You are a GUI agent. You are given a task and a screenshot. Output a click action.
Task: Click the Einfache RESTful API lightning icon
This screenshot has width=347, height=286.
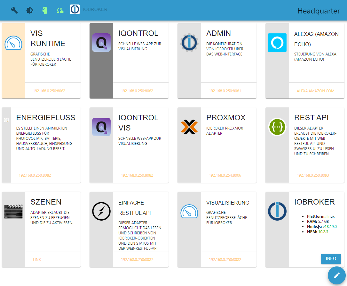101,211
